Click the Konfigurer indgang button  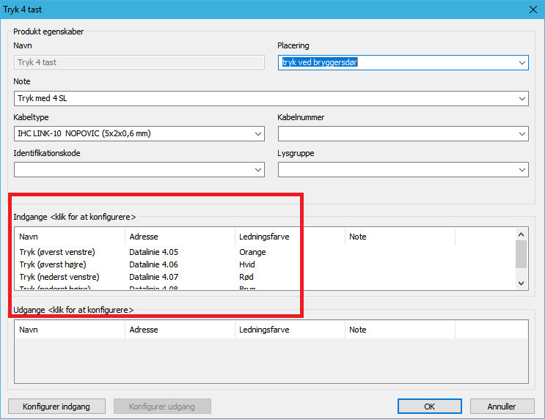click(56, 407)
